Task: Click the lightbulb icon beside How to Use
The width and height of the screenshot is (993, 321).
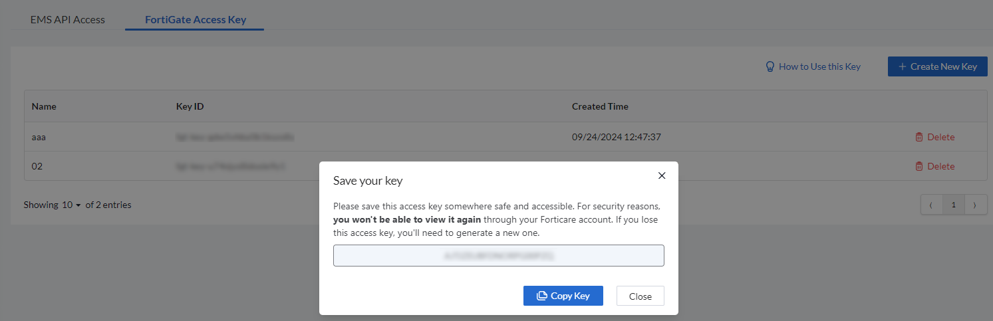Action: point(770,66)
